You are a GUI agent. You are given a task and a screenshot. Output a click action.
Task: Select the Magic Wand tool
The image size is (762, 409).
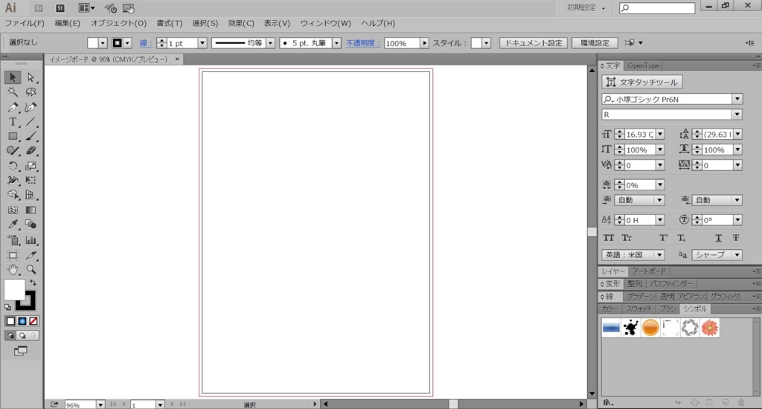point(13,92)
